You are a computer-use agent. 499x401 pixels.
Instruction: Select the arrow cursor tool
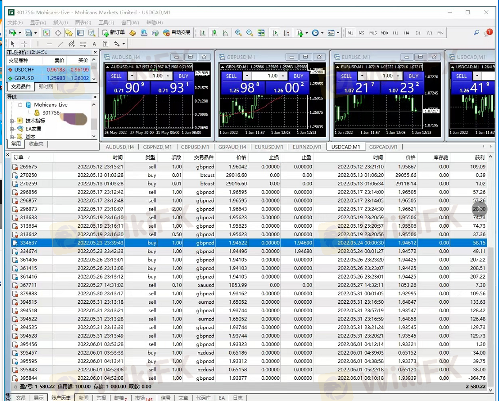click(13, 44)
